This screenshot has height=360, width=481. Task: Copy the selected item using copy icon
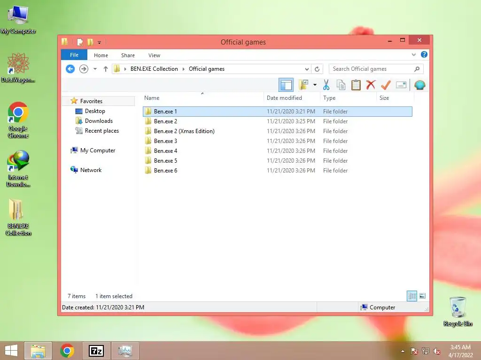(341, 85)
